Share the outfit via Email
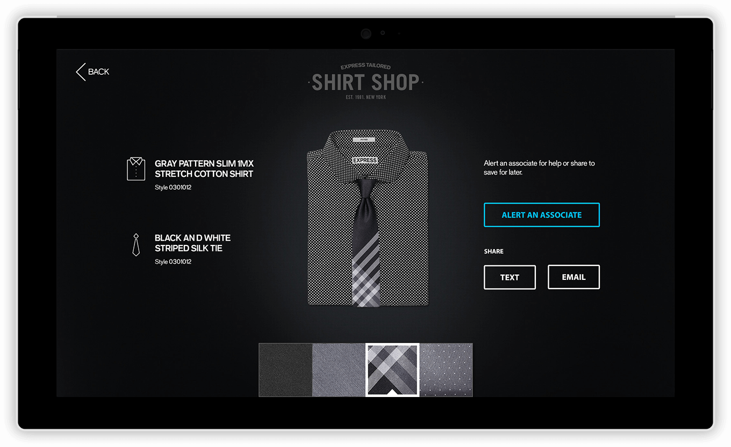This screenshot has width=731, height=447. click(x=574, y=277)
